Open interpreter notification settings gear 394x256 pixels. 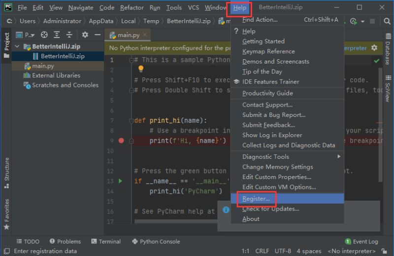click(374, 47)
